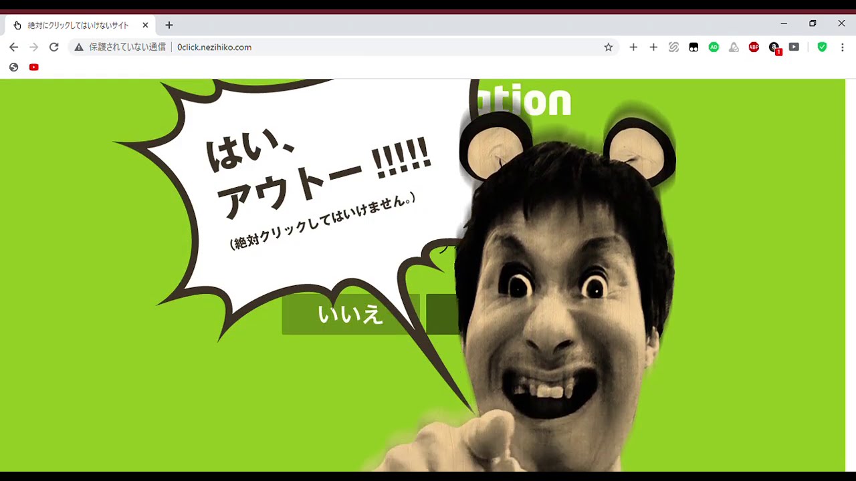Image resolution: width=856 pixels, height=481 pixels.
Task: Click the いいえ button
Action: [350, 314]
